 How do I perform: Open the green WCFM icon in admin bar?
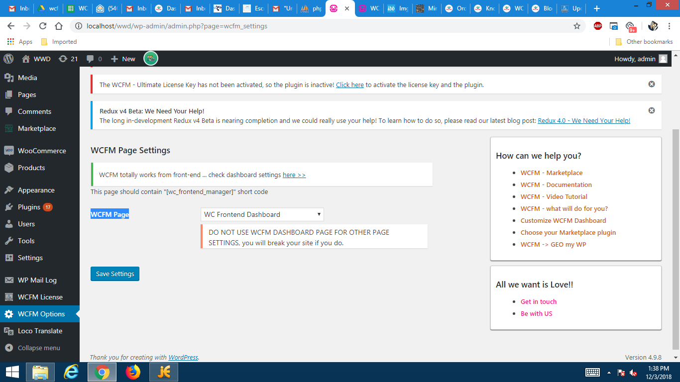(151, 59)
